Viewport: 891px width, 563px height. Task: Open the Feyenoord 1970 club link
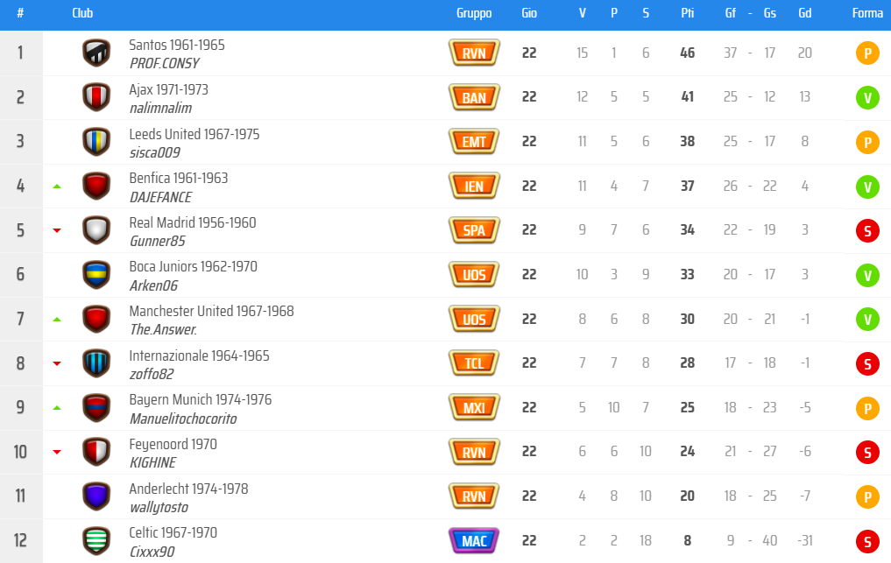click(173, 444)
